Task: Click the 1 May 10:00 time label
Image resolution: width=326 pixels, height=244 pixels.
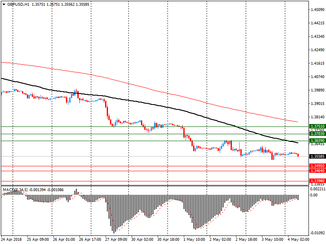Action: (194, 240)
